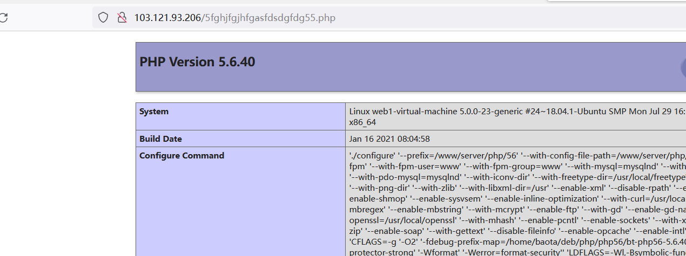Select the date value "Jan 16 2021 08:04:58"
Image resolution: width=686 pixels, height=256 pixels.
pos(389,139)
